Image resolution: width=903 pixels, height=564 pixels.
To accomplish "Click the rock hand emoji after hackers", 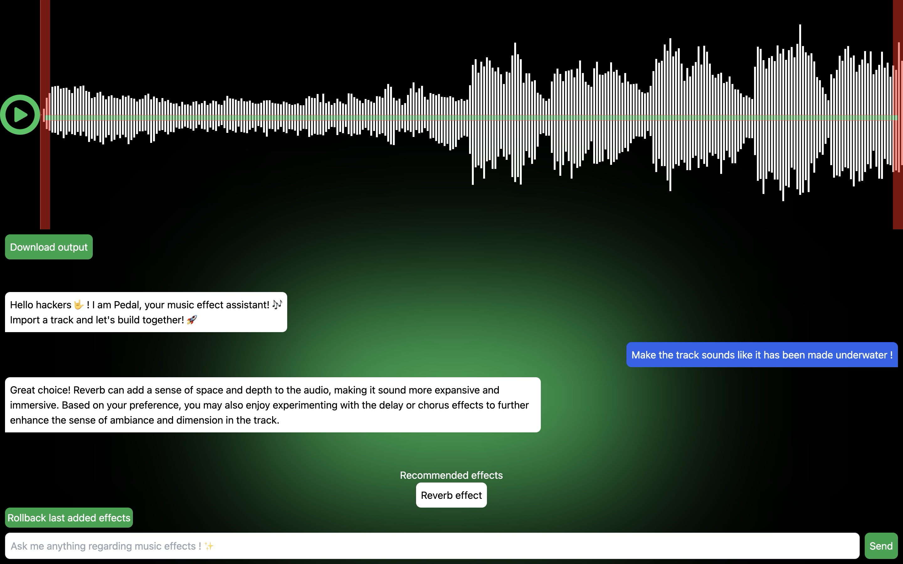I will 79,305.
